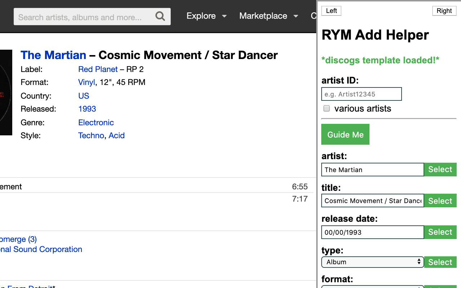The width and height of the screenshot is (461, 288).
Task: Expand the Marketplace dropdown arrow
Action: 296,16
